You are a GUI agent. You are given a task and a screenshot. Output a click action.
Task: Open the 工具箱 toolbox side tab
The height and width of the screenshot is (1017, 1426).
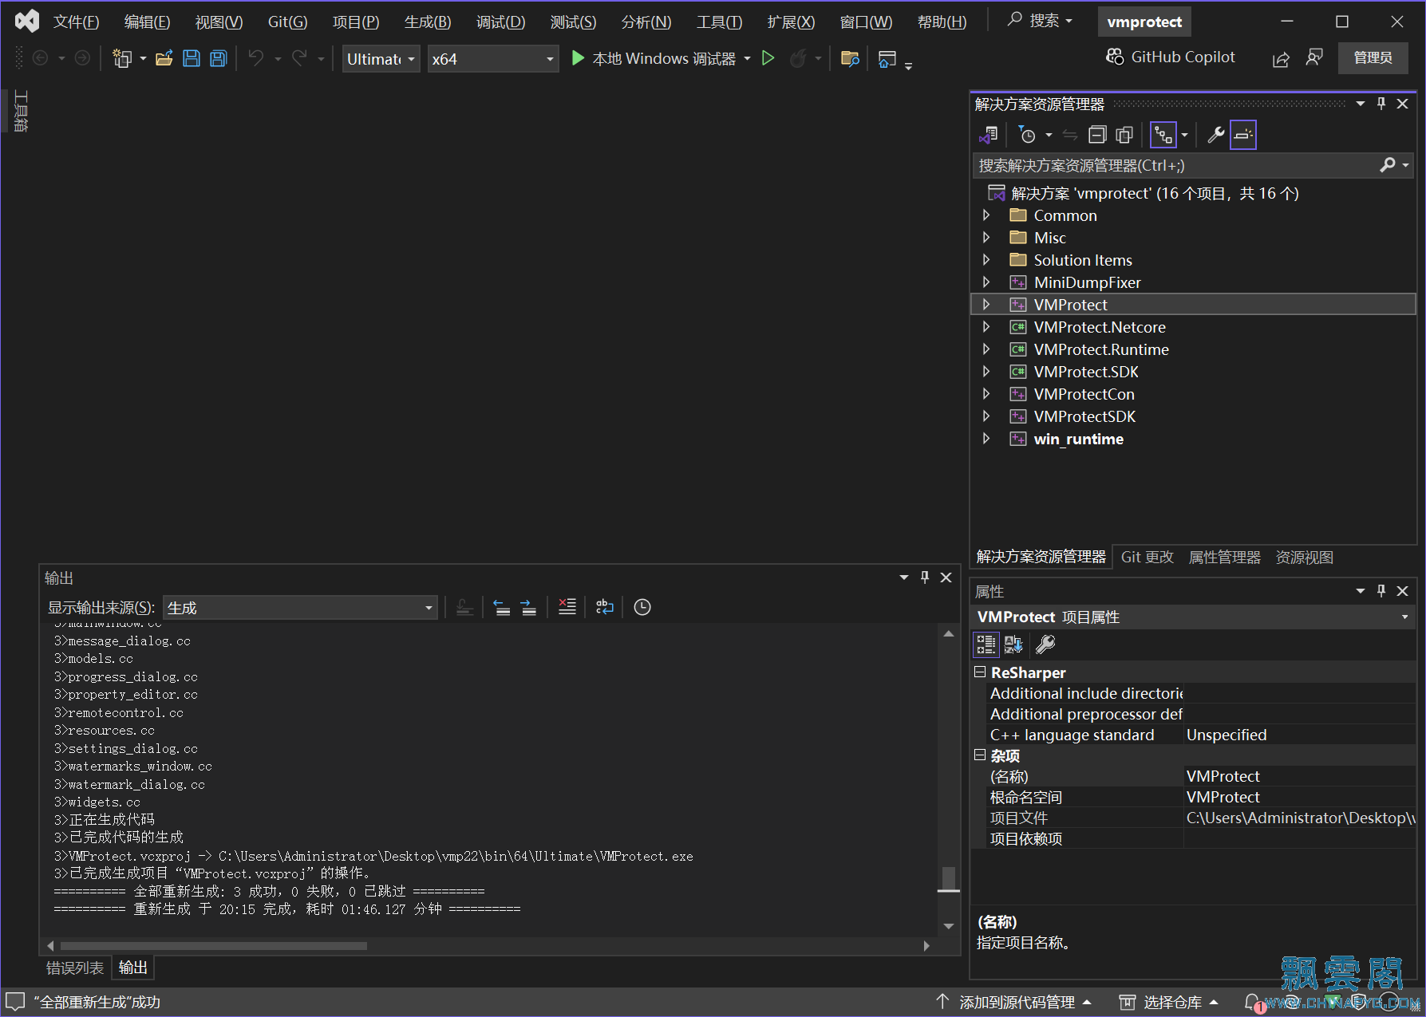(x=21, y=111)
